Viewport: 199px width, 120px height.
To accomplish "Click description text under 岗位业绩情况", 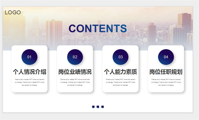I will (x=75, y=82).
